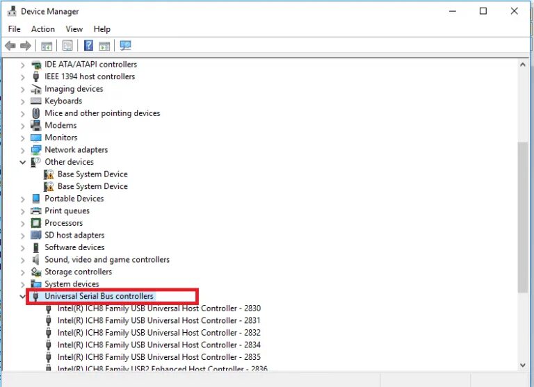
Task: Click warning icon of second Base System Device
Action: 49,186
